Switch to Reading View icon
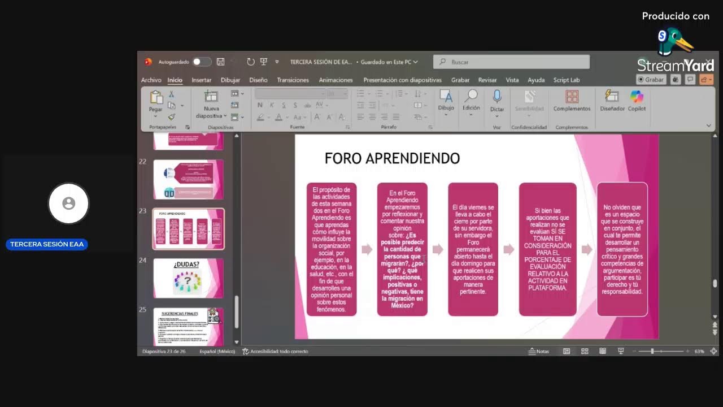723x407 pixels. [603, 352]
